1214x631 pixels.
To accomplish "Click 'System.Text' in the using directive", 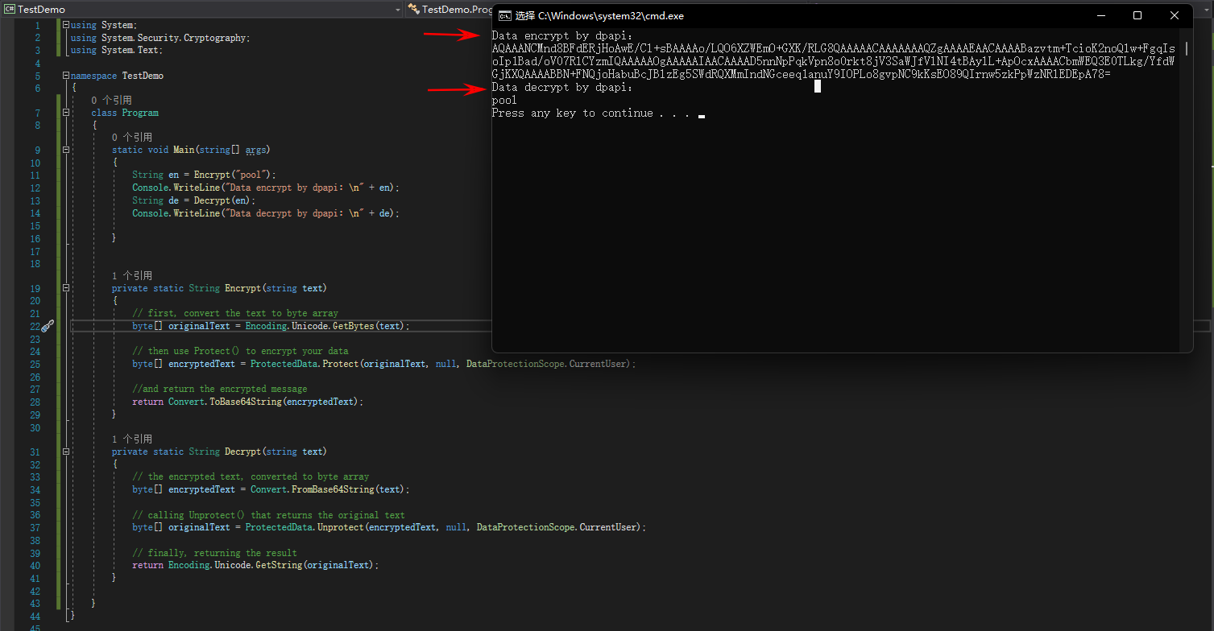I will tap(131, 50).
